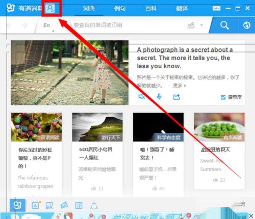The width and height of the screenshot is (255, 219).
Task: Open article 喂！别看了！睡觉去！
Action: [x=157, y=153]
